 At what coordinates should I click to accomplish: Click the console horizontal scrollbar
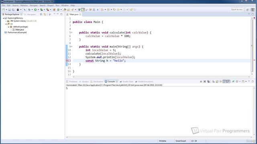coord(159,137)
